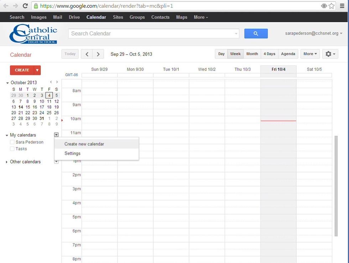Open the CREATE button's dropdown arrow
This screenshot has height=263, width=349.
[x=37, y=70]
